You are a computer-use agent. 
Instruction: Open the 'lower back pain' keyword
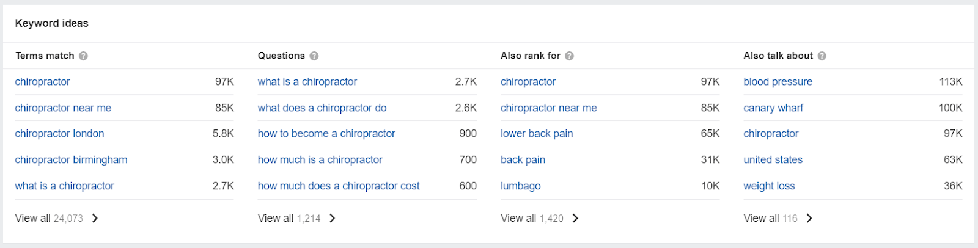pos(537,133)
